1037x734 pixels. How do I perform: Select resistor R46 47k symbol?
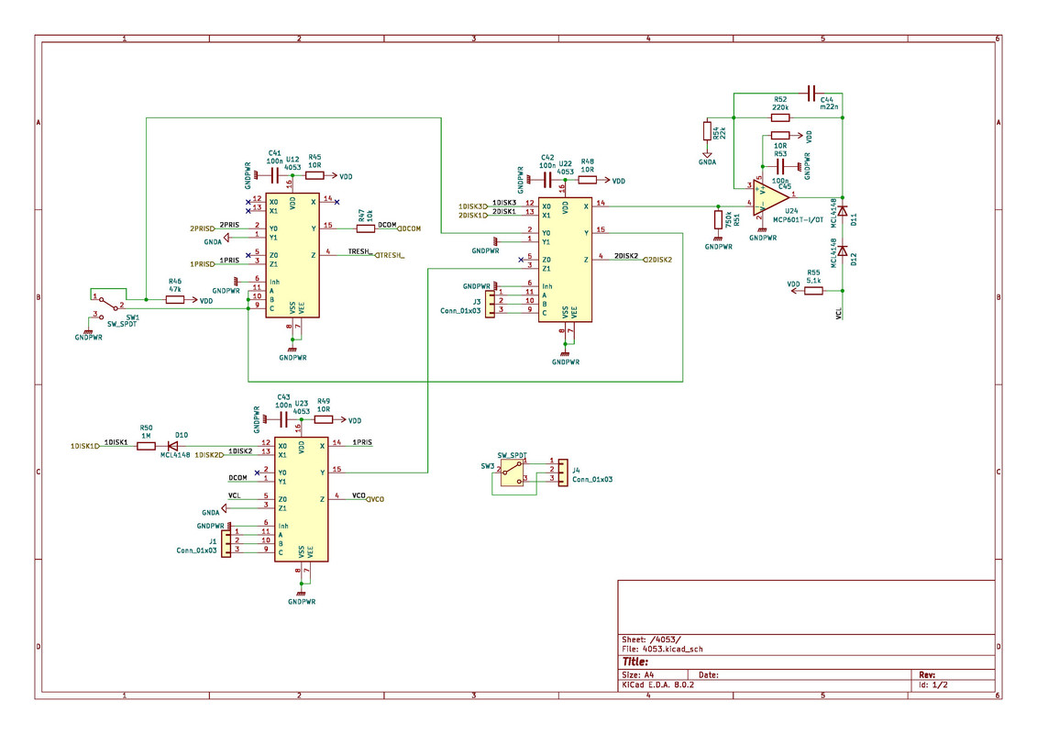pyautogui.click(x=174, y=300)
